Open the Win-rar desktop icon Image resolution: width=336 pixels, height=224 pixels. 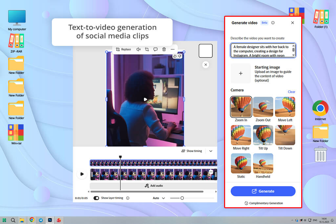pos(16,134)
